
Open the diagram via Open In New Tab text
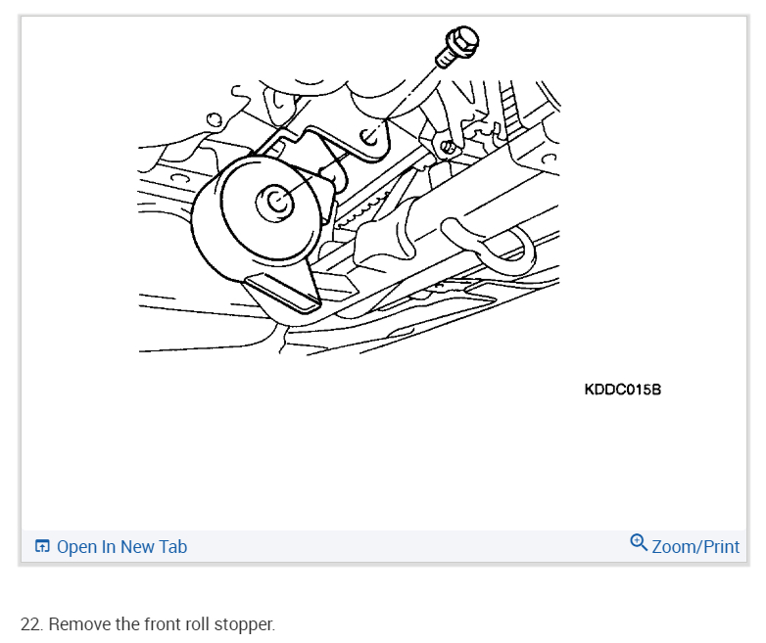[x=121, y=546]
